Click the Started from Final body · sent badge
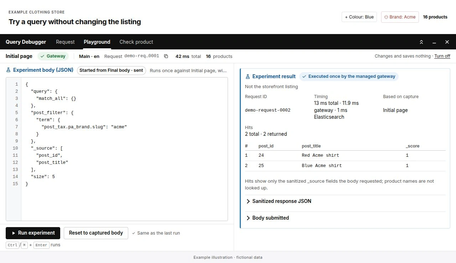This screenshot has height=263, width=456. [111, 70]
